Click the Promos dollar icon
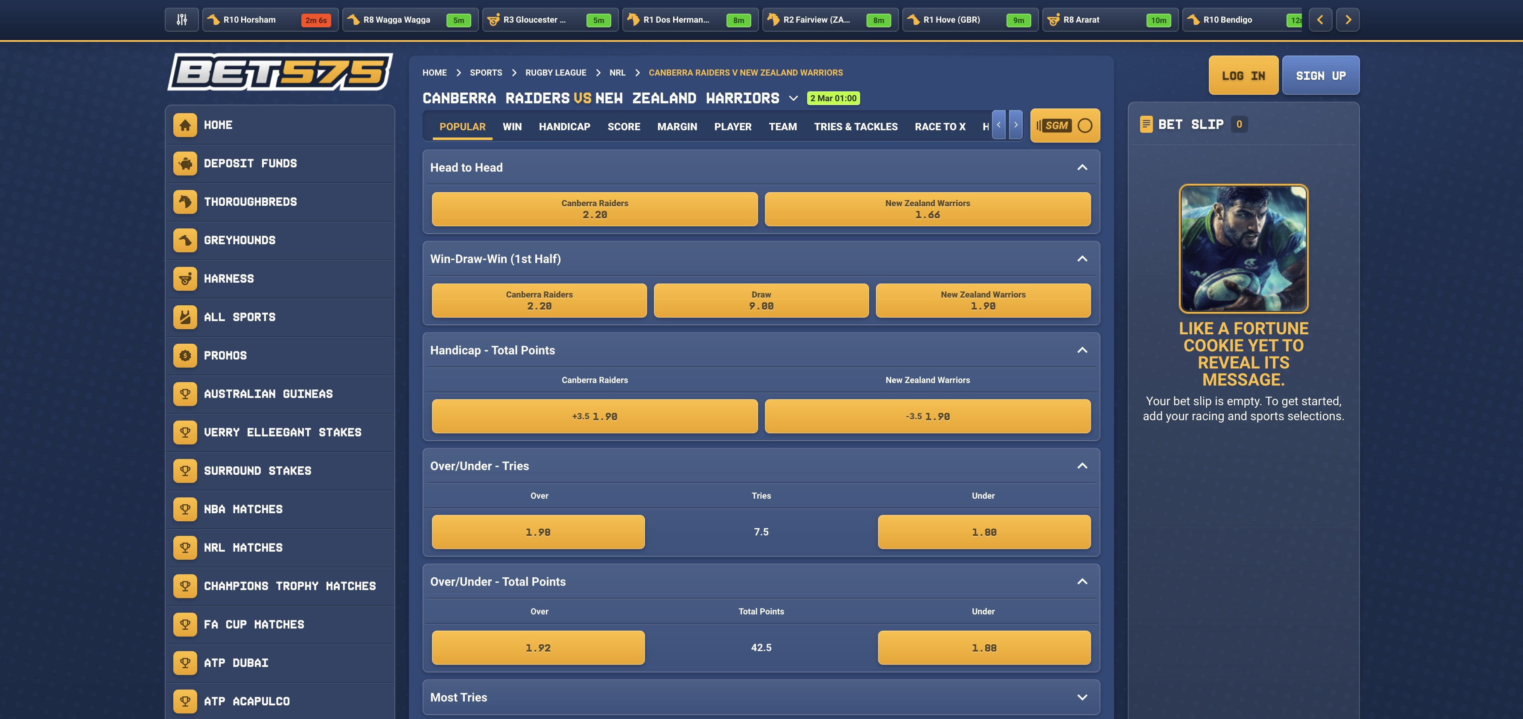1523x719 pixels. tap(185, 355)
